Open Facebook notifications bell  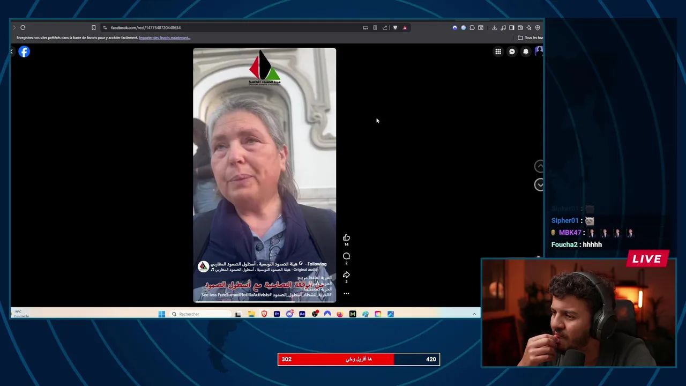526,51
